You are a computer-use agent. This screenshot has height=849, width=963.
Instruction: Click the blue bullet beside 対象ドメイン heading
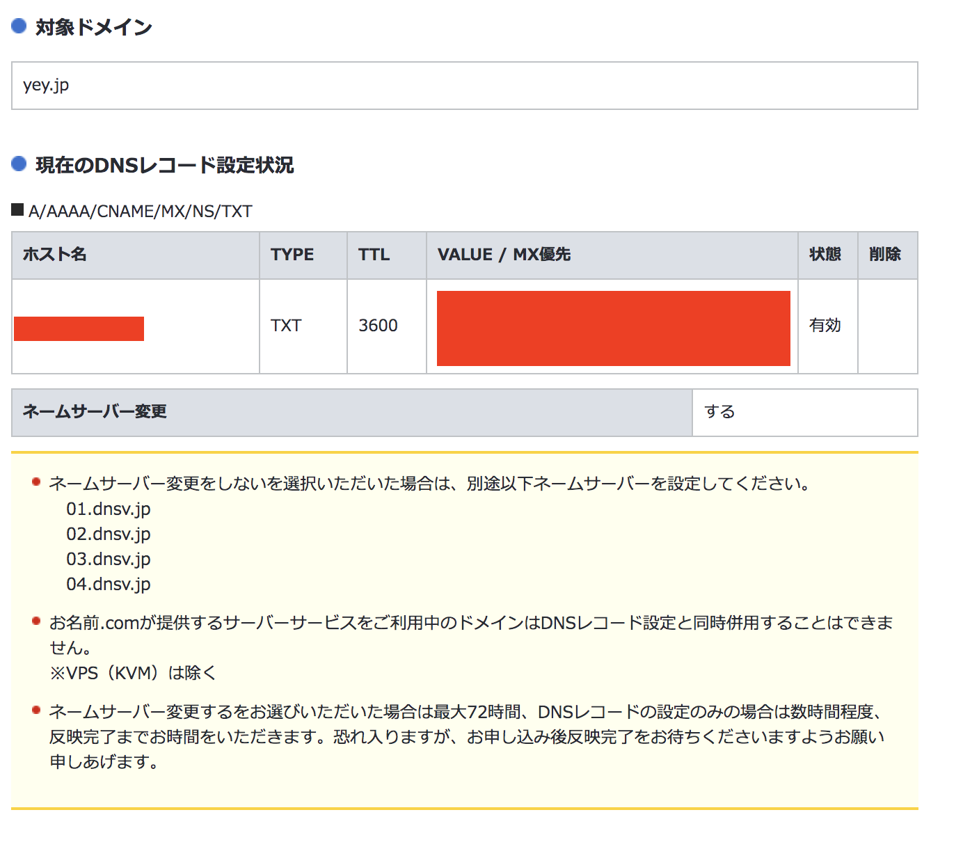tap(19, 26)
